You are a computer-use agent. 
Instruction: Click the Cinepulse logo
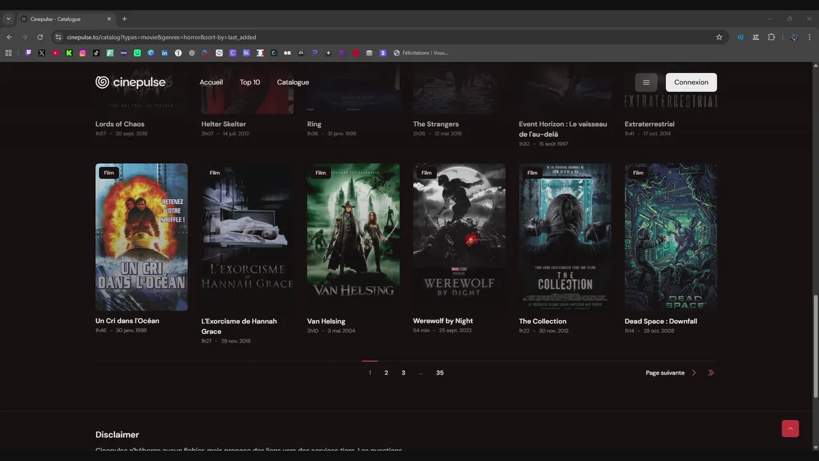point(131,82)
